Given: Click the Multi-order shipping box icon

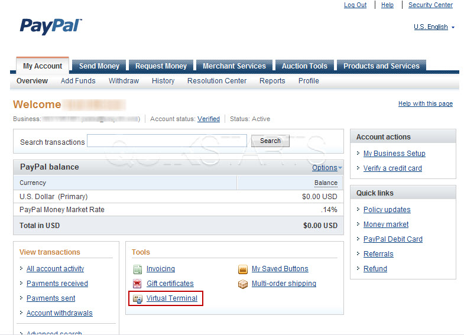Looking at the screenshot, I should coord(243,284).
